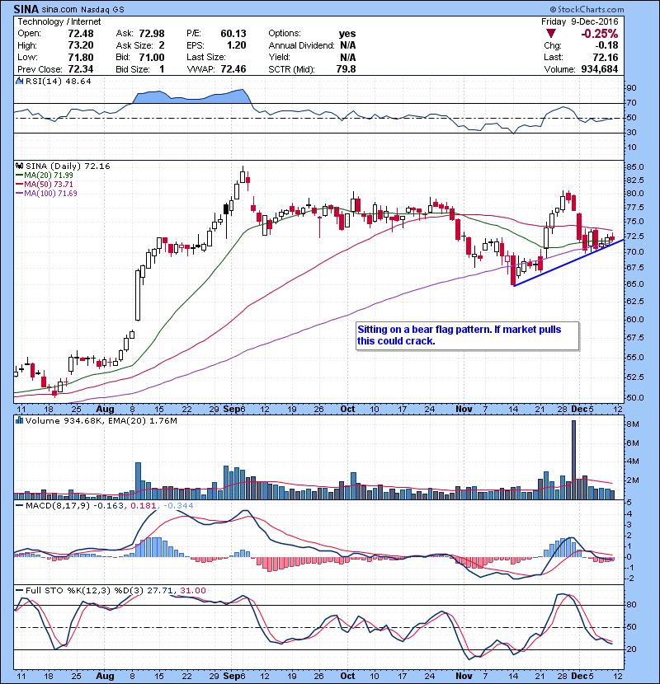Click the Bid value 71.00
Viewport: 660px width, 684px height.
[x=152, y=57]
